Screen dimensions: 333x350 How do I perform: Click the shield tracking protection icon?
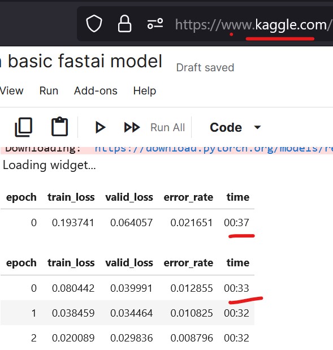pos(94,24)
